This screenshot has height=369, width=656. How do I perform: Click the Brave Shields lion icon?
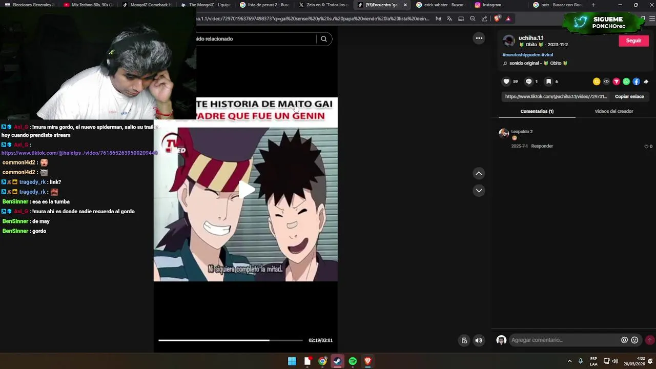click(497, 18)
